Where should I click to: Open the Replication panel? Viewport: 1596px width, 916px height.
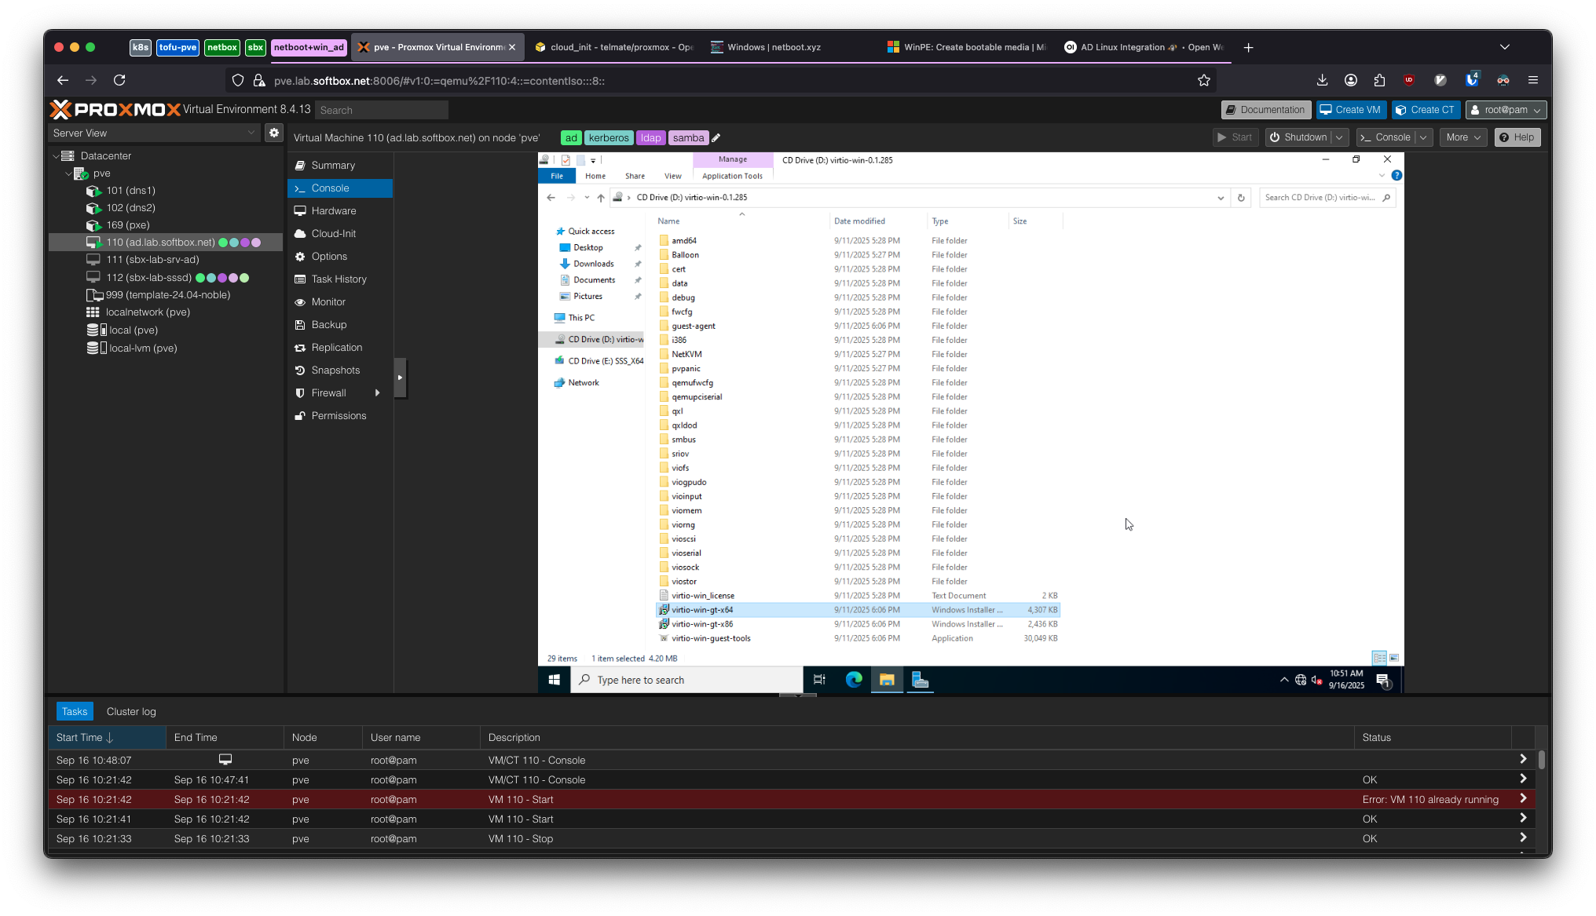coord(338,347)
